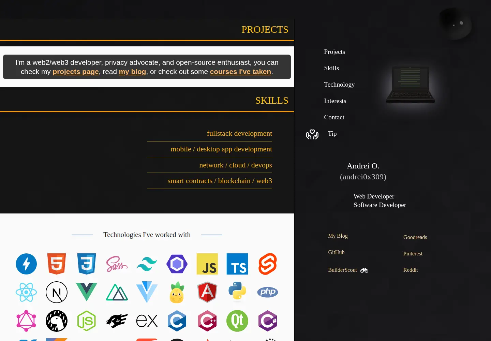Click the green Node.js icon

[x=87, y=321]
